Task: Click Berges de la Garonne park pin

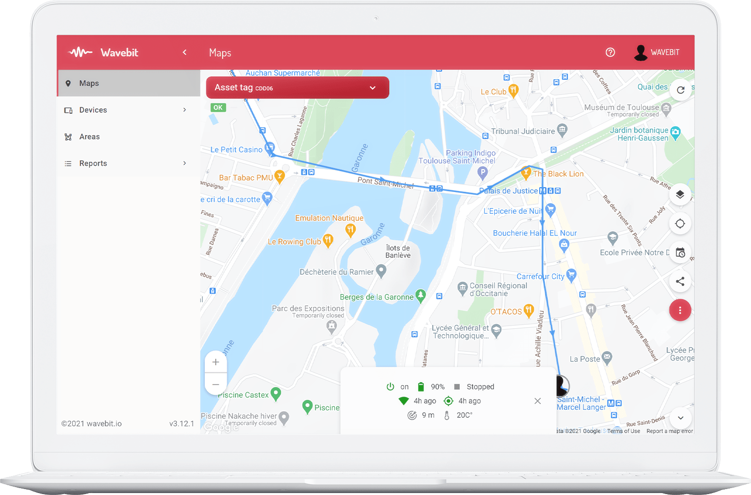Action: pos(421,296)
